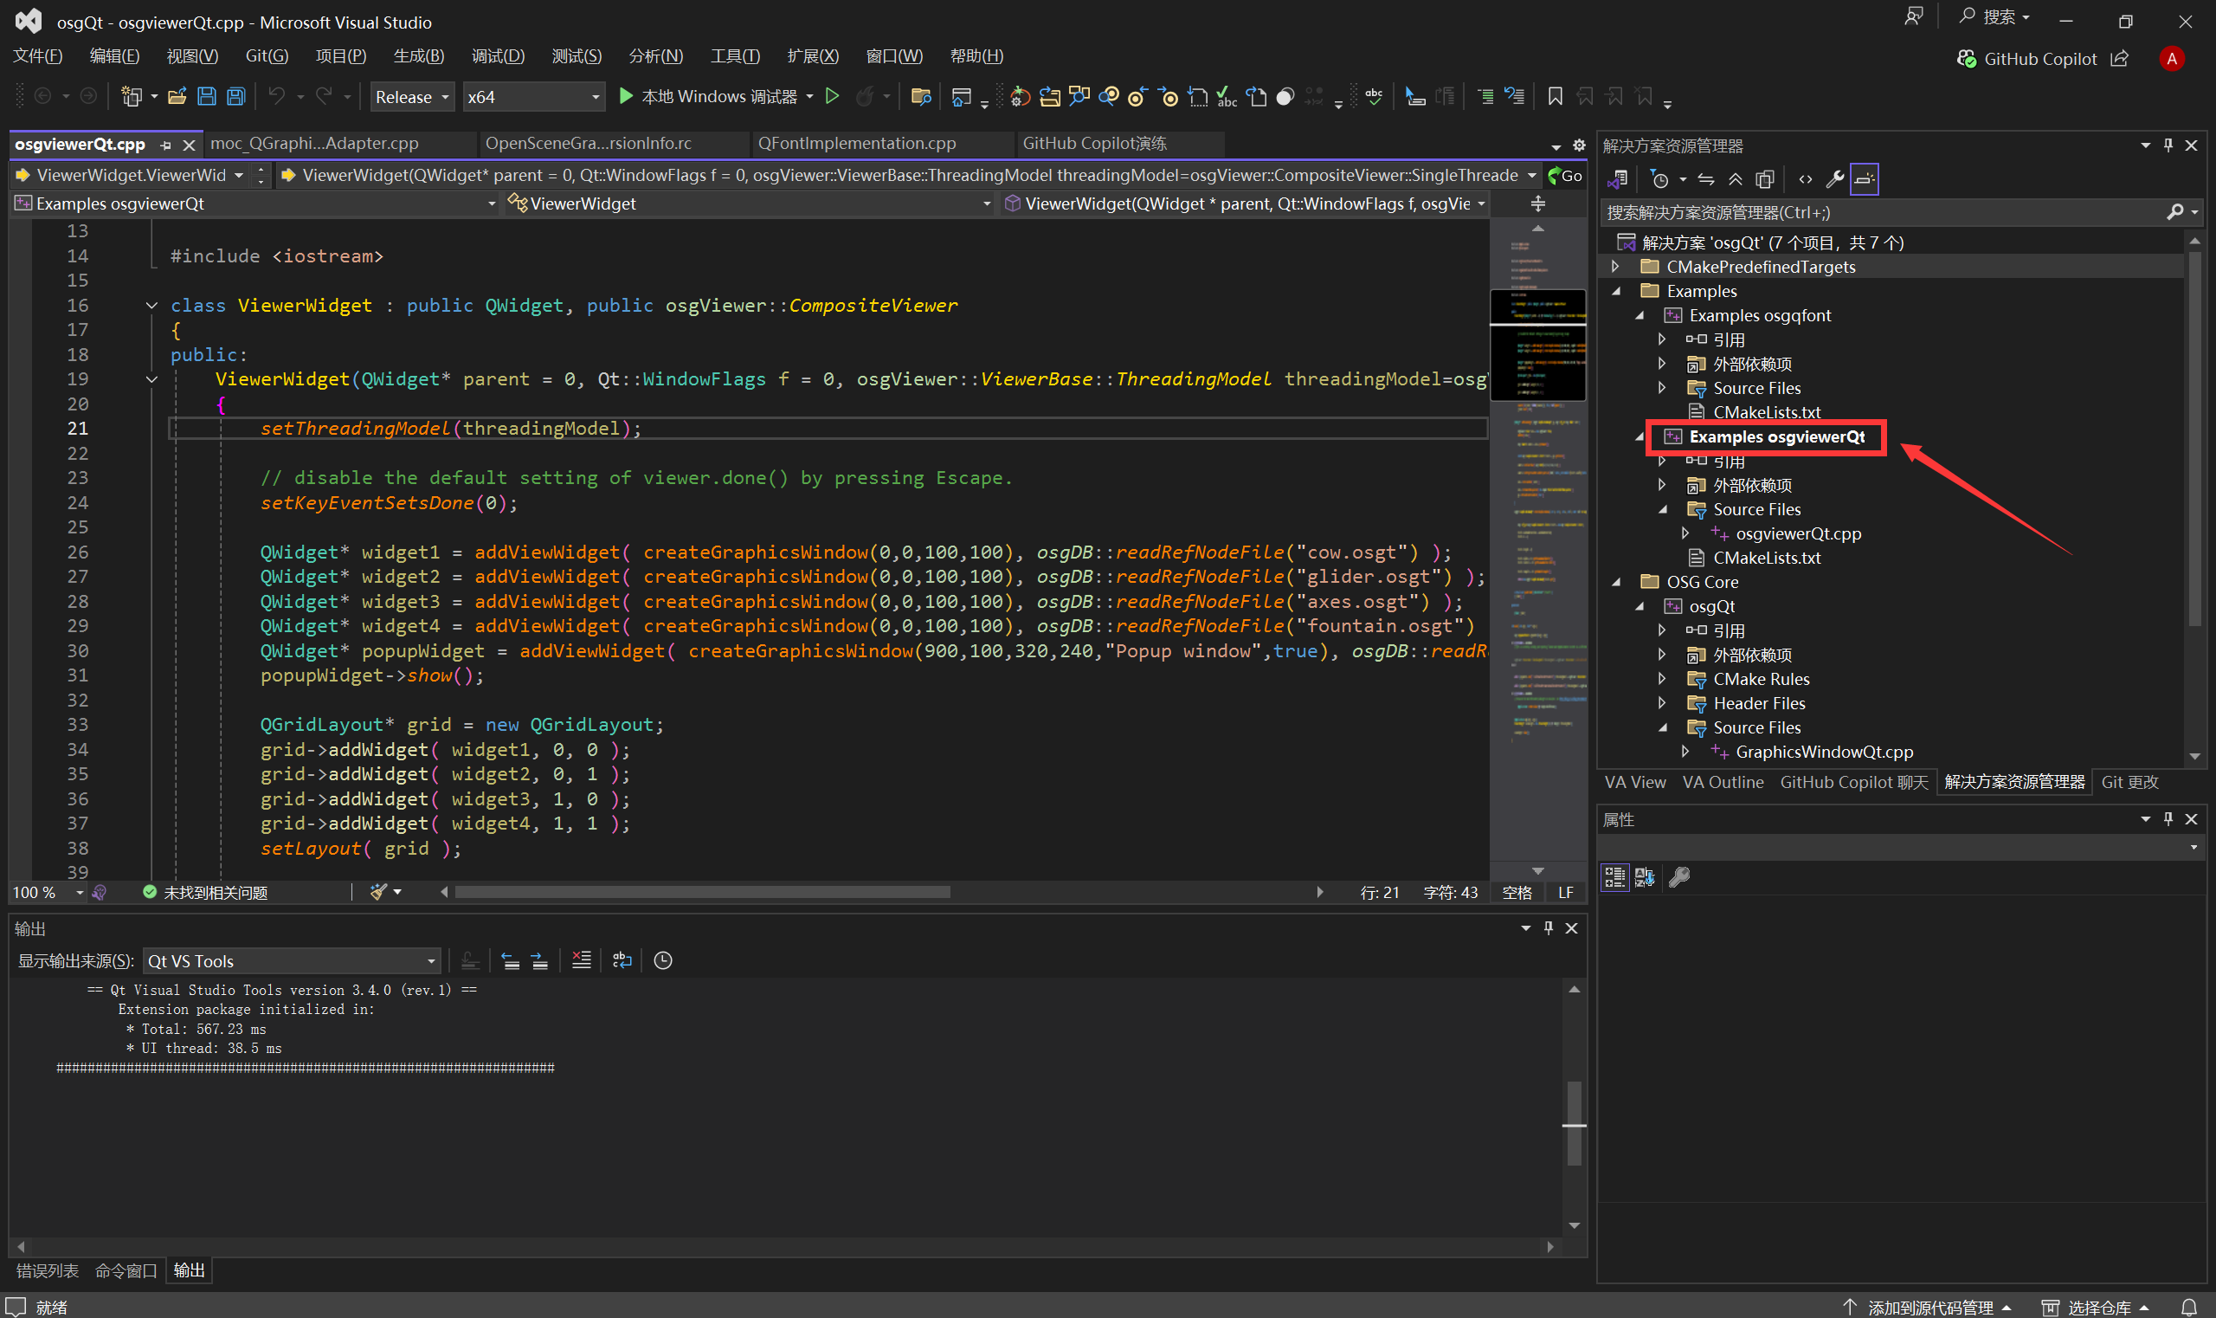
Task: Open the 调试(D) menu
Action: pyautogui.click(x=497, y=56)
